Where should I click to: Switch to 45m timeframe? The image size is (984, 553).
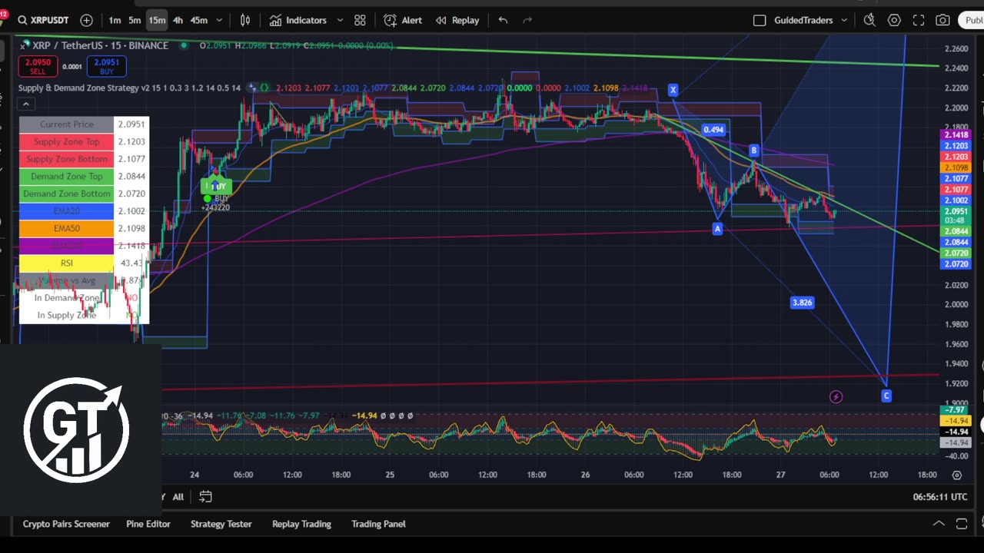[199, 20]
